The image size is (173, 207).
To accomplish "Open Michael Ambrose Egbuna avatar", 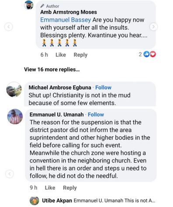I will (x=14, y=90).
